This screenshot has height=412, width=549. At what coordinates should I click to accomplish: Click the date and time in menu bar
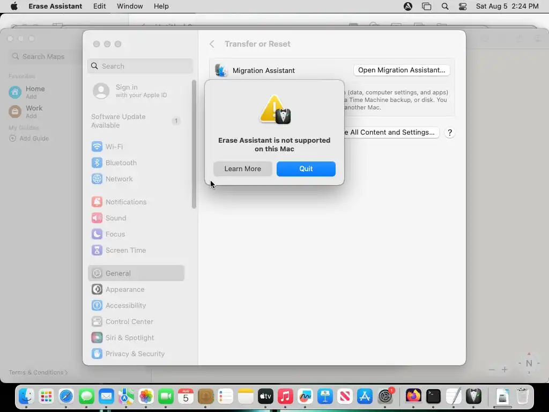point(507,6)
